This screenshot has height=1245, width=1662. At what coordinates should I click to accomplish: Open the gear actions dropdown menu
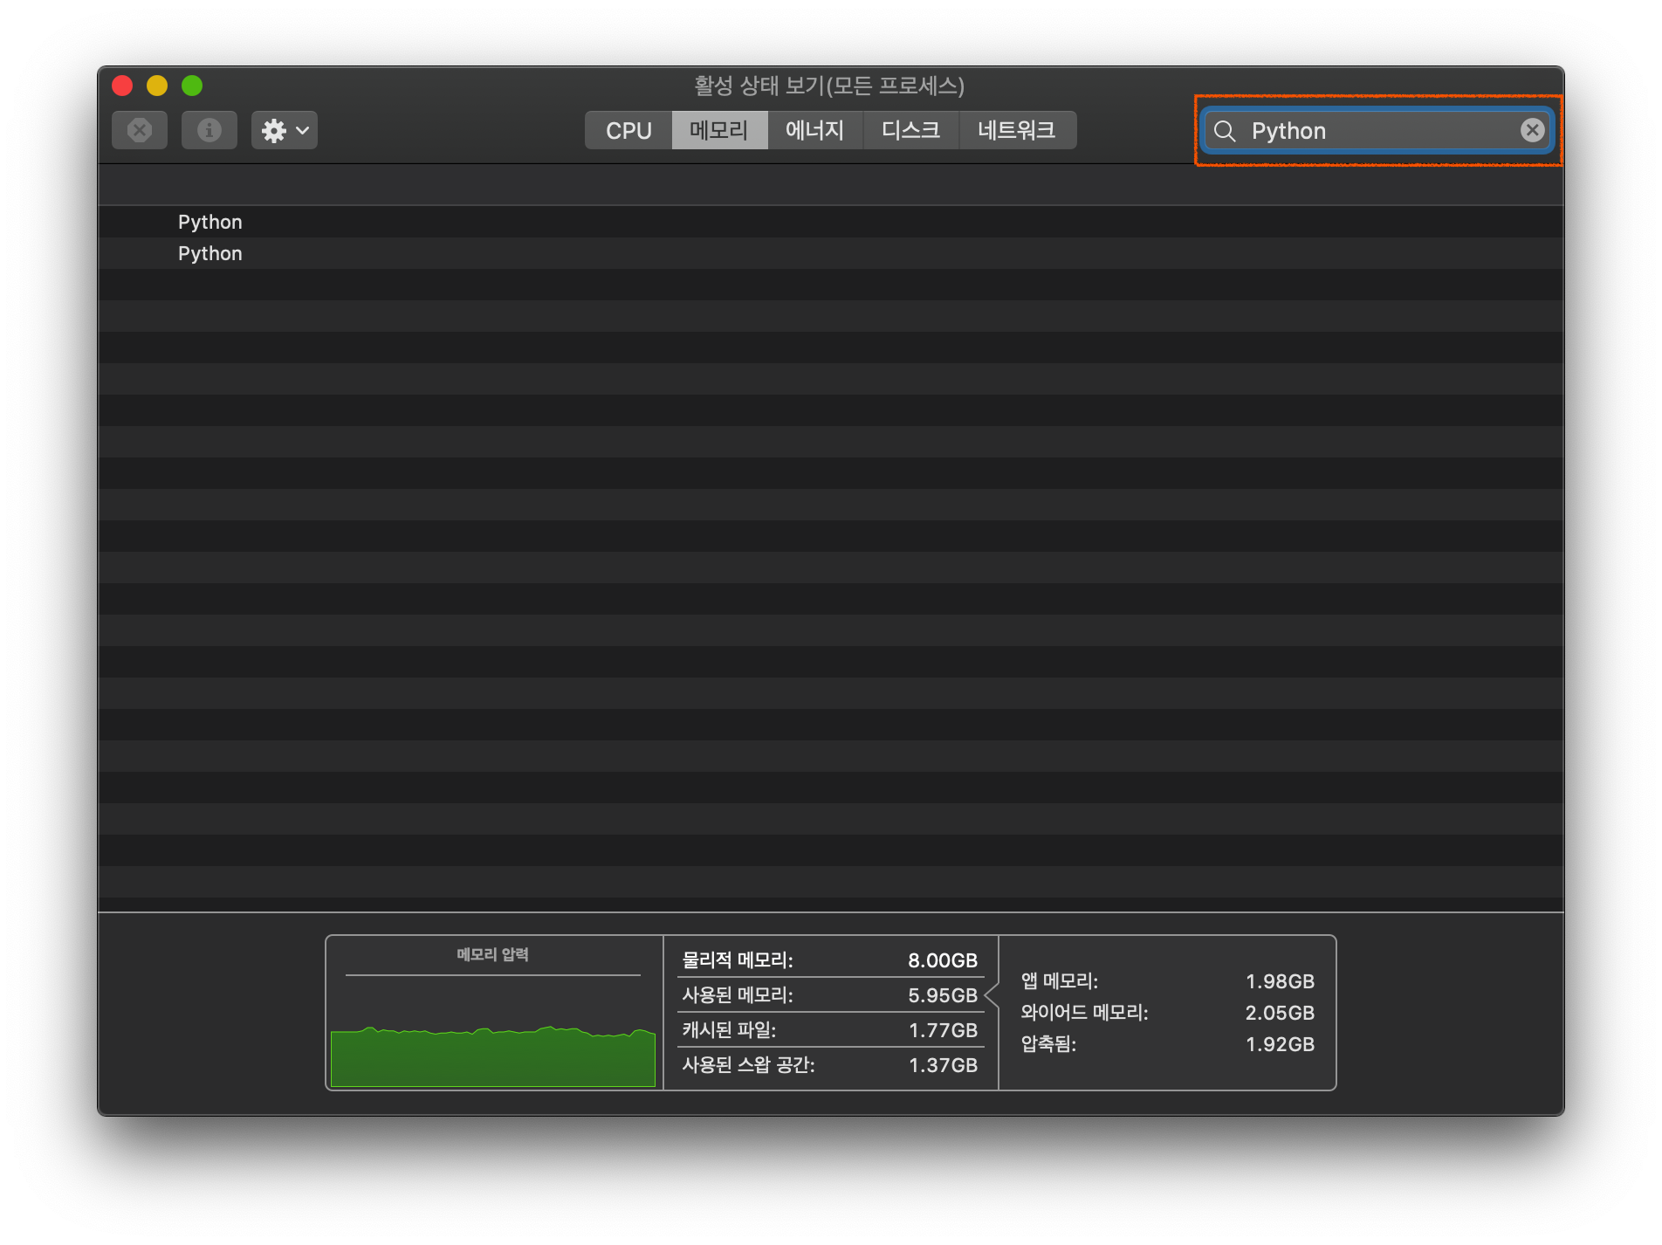click(285, 130)
